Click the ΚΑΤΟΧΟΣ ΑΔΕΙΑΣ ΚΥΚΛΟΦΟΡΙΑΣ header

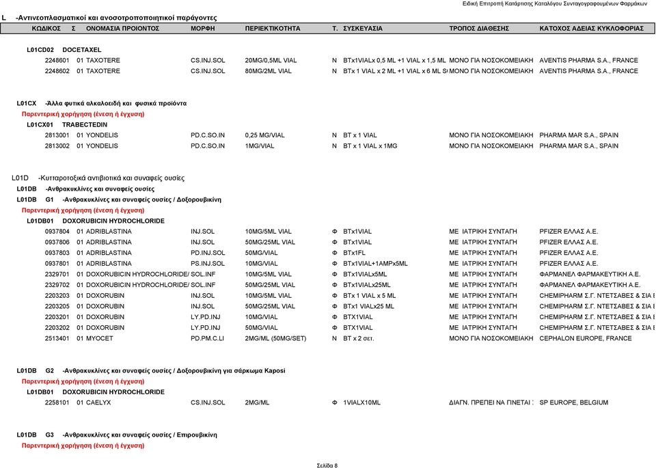[x=591, y=29]
